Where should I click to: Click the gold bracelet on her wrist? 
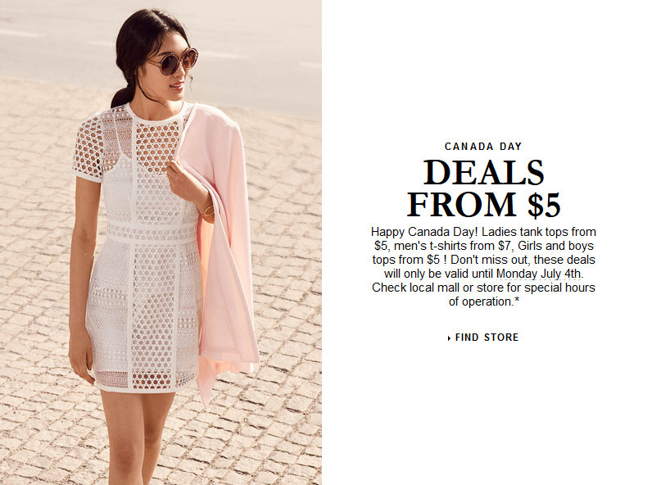pos(208,210)
